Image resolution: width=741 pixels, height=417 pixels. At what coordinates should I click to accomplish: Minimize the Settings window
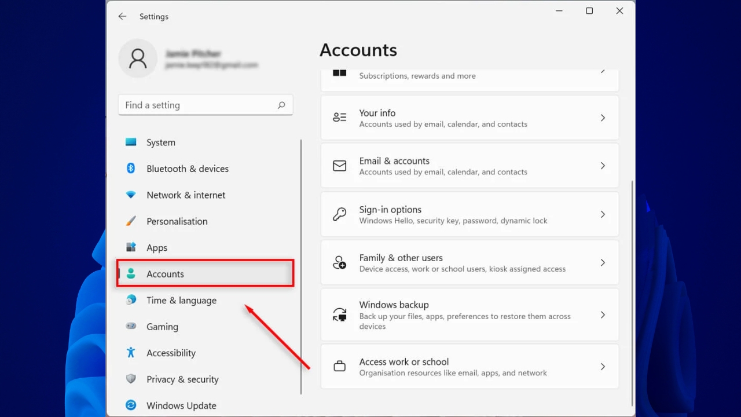pos(559,11)
